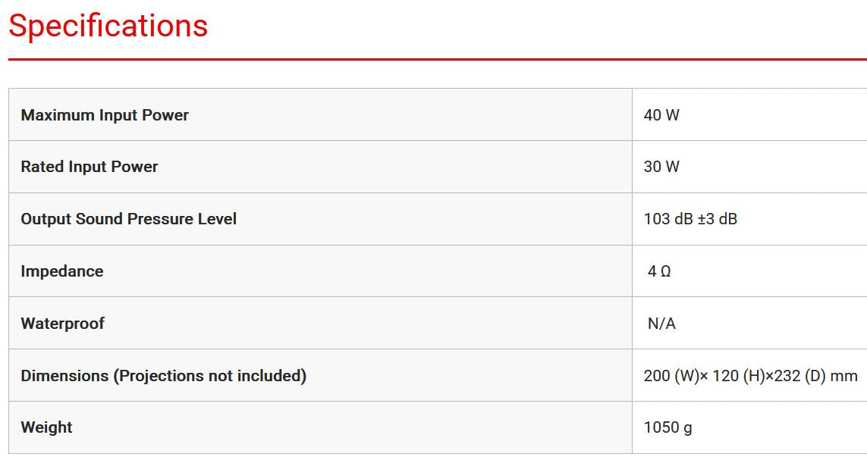Viewport: 867px width, 460px height.
Task: Click the red Specifications heading
Action: point(108,26)
